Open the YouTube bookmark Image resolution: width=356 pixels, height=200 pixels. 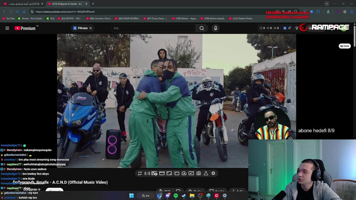pyautogui.click(x=9, y=19)
